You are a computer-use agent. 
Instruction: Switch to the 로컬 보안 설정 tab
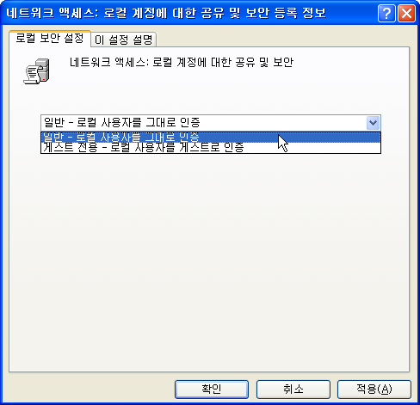(x=50, y=38)
